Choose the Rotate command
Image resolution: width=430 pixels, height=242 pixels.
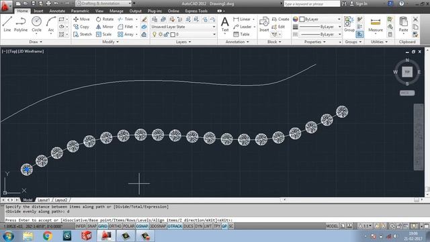[x=105, y=19]
